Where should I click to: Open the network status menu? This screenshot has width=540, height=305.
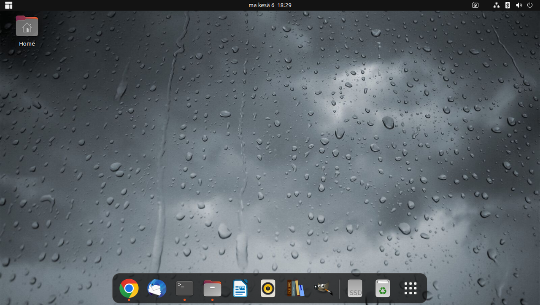pos(496,5)
